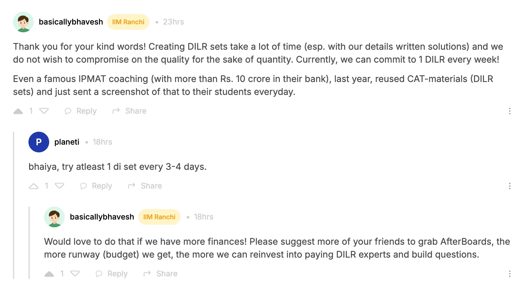Share the last reply about finances
Screen dimensions: 526x297
[x=160, y=274]
